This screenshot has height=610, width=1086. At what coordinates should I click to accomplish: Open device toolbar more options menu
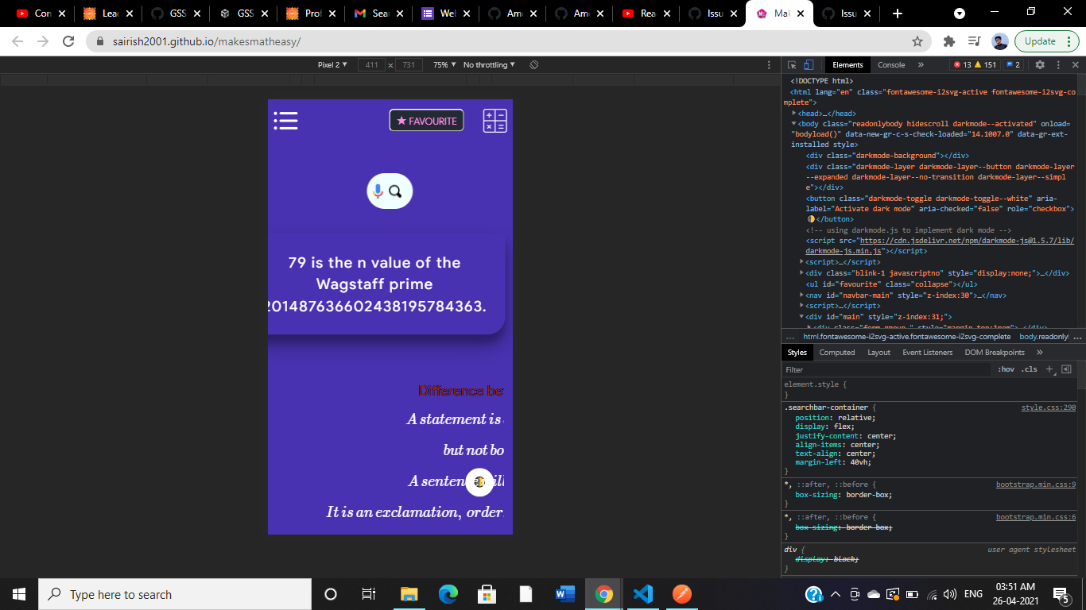pos(769,65)
